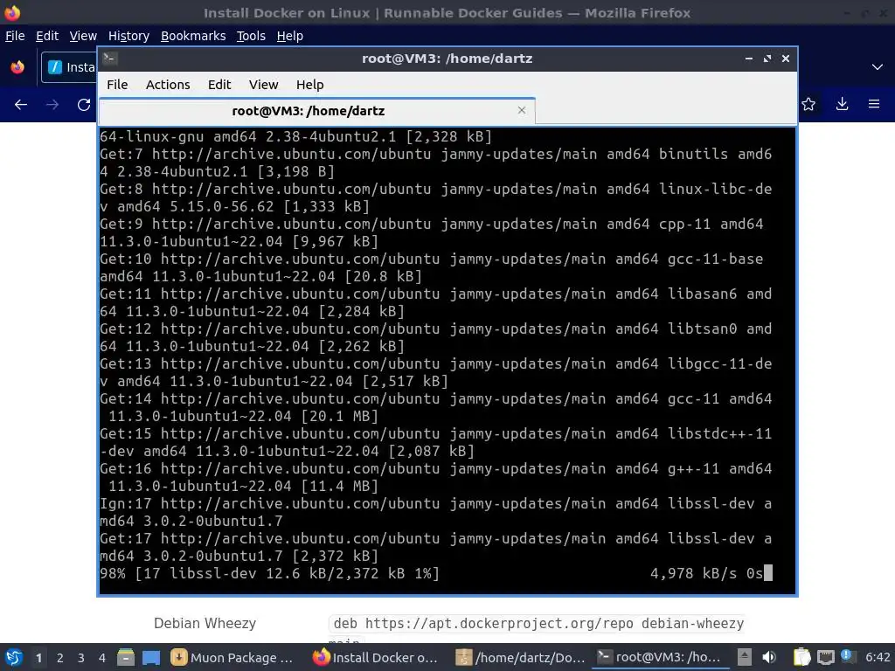895x671 pixels.
Task: Switch to workspace 2
Action: 60,657
